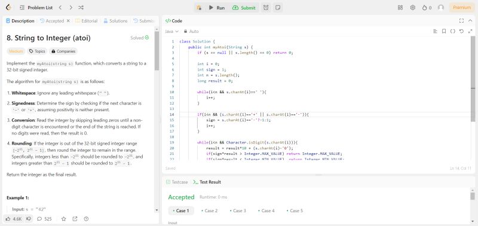Open the notes icon in top bar
This screenshot has height=226, width=478.
pyautogui.click(x=277, y=8)
